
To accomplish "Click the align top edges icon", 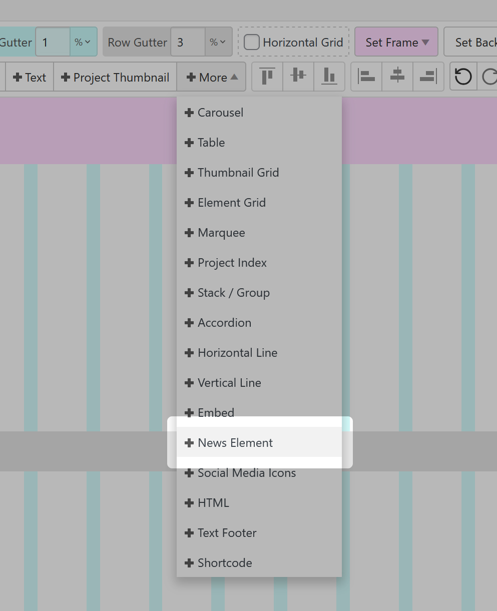I will coord(267,77).
